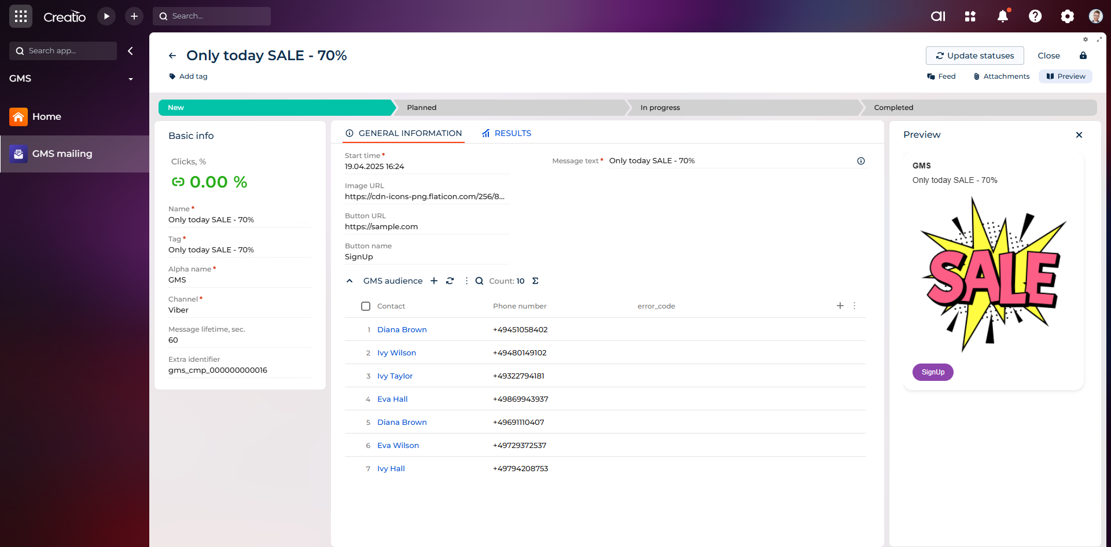Click the run process play icon
Viewport: 1111px width, 547px height.
tap(106, 16)
